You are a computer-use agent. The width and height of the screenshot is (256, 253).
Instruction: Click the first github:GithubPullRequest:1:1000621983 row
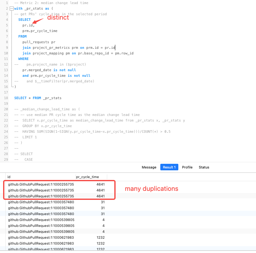41,237
